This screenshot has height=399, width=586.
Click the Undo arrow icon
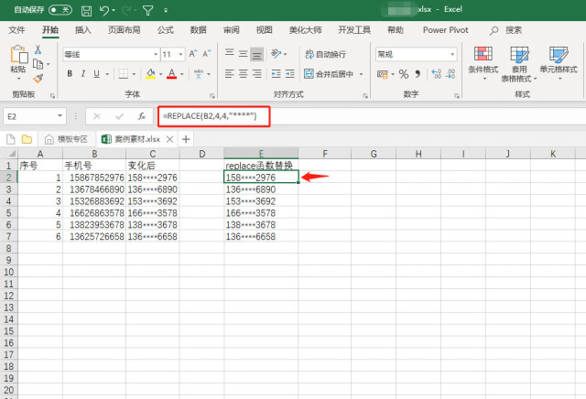pos(104,10)
